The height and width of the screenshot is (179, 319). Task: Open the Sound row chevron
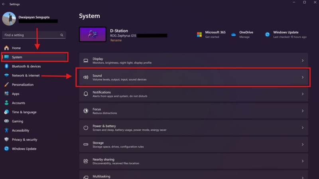point(303,77)
